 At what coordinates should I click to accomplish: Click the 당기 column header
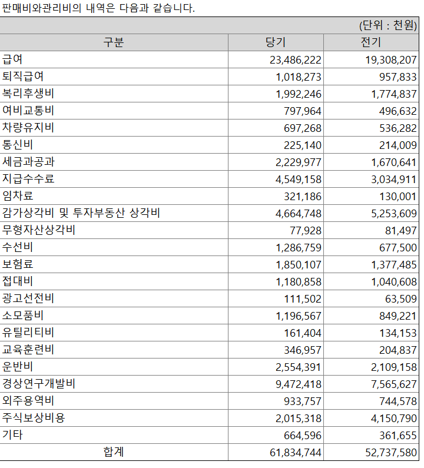(276, 42)
